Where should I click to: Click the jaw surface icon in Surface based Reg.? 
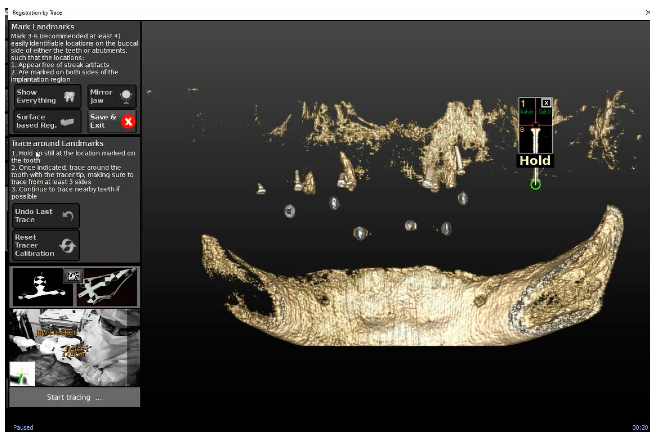pyautogui.click(x=67, y=122)
